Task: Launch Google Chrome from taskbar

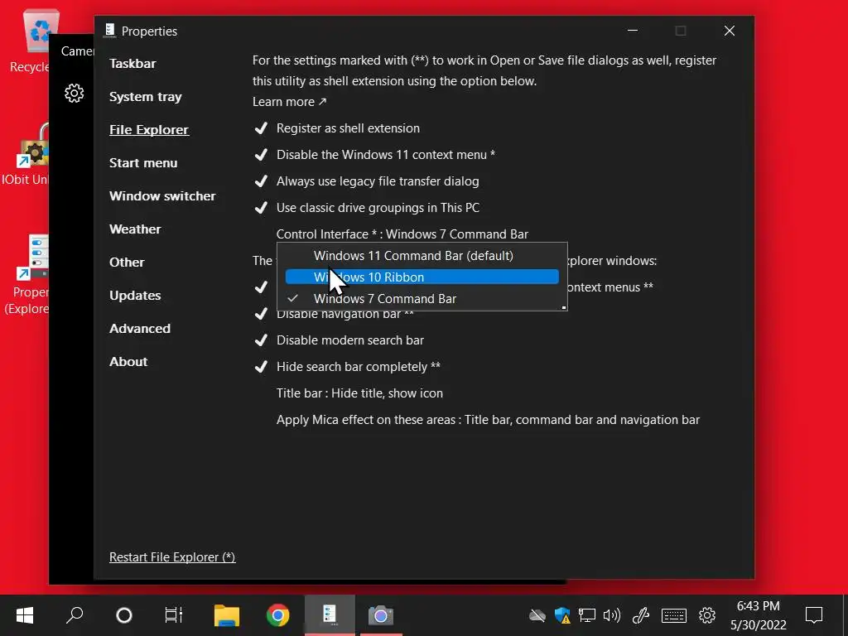Action: [x=277, y=615]
